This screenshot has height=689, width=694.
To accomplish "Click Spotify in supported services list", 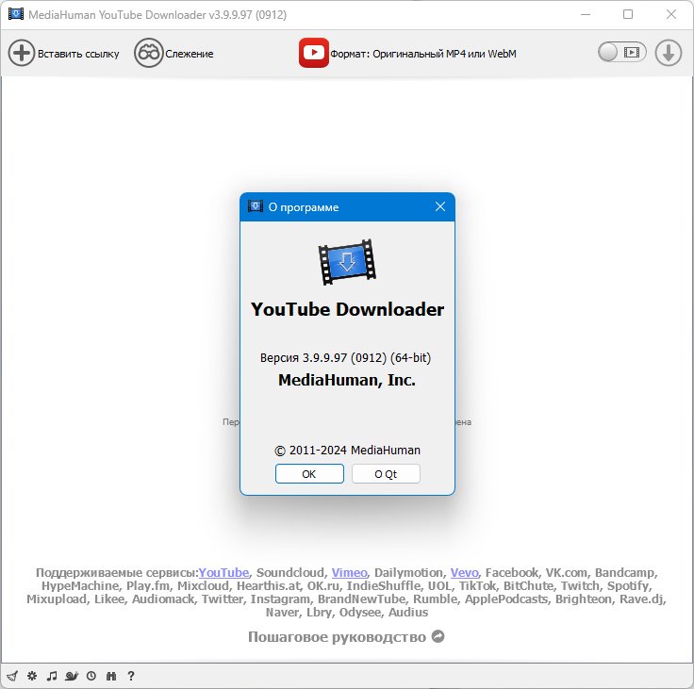I will (628, 586).
